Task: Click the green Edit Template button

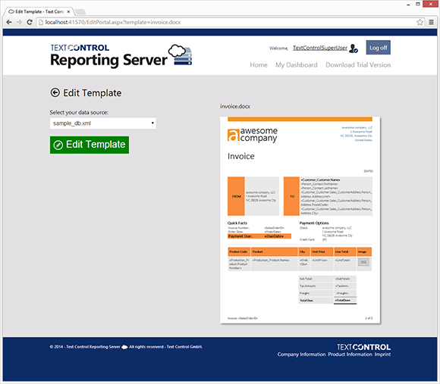Action: tap(90, 145)
